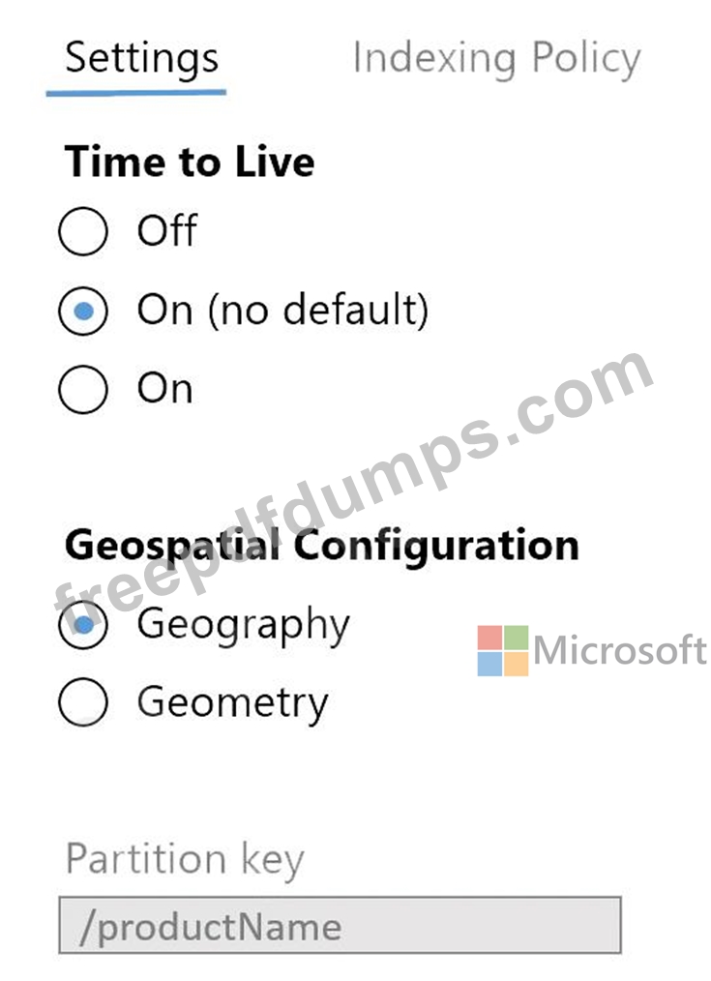This screenshot has width=711, height=981.
Task: Switch to the Settings tab
Action: tap(141, 59)
